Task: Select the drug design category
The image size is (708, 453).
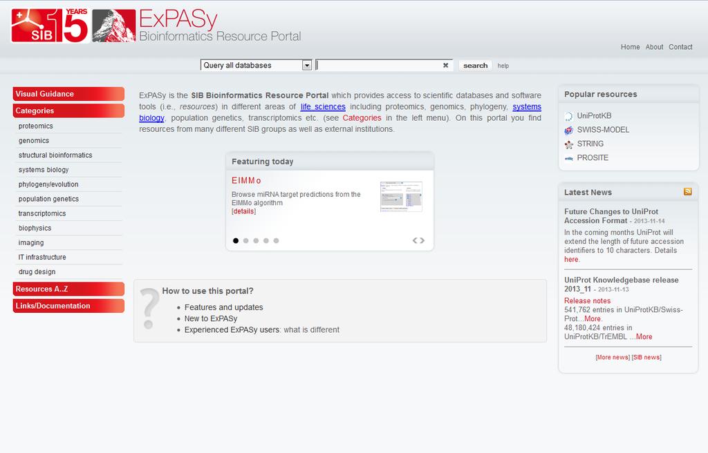Action: click(x=37, y=271)
